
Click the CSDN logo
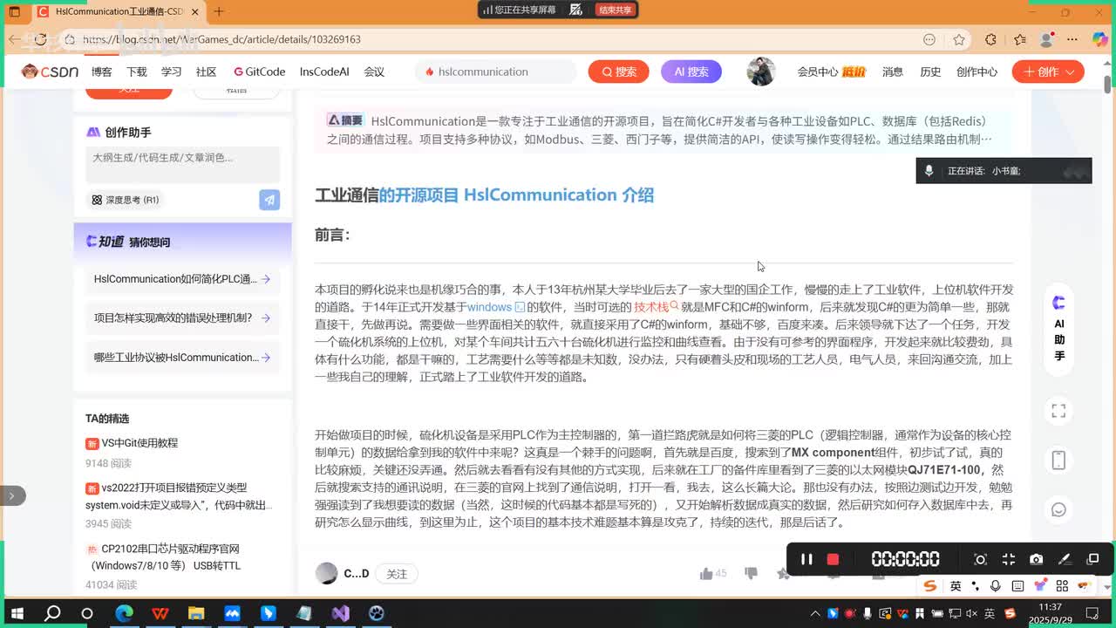pos(51,72)
